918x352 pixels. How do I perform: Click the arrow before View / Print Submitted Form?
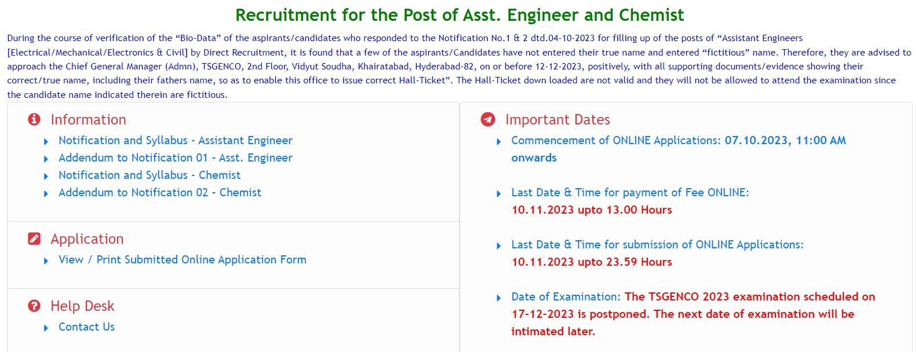(x=46, y=260)
